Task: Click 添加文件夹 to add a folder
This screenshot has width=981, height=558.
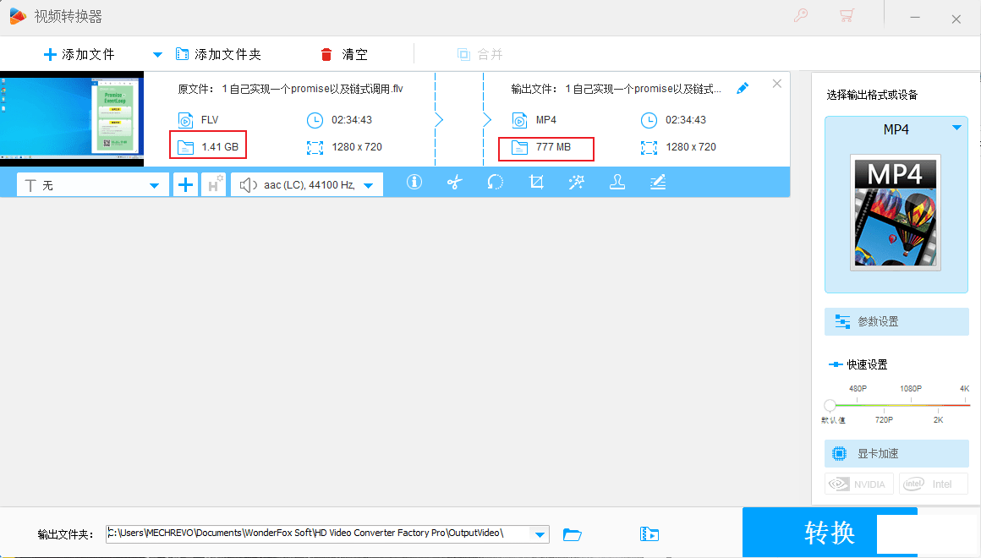Action: click(x=218, y=54)
